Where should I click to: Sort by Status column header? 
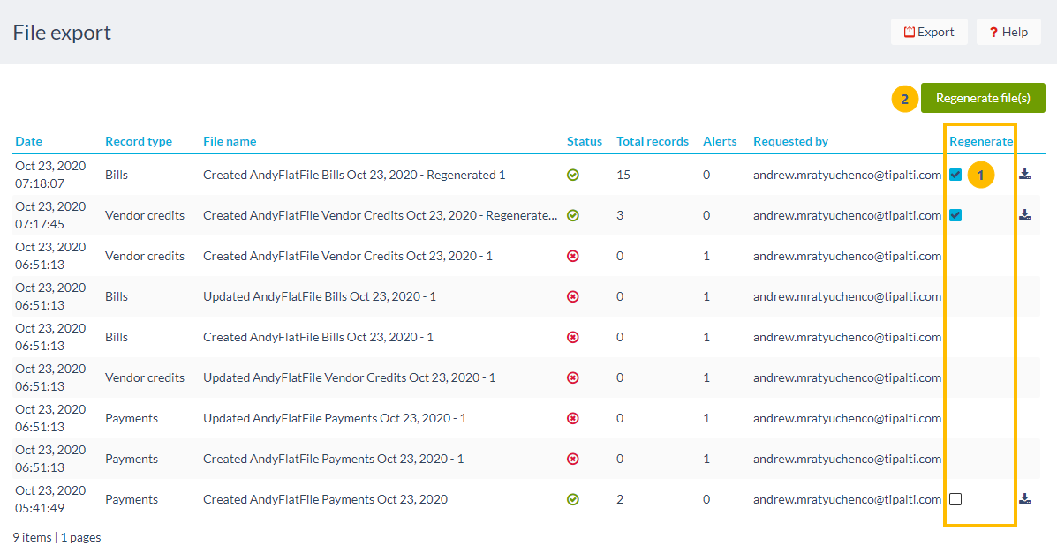[584, 141]
